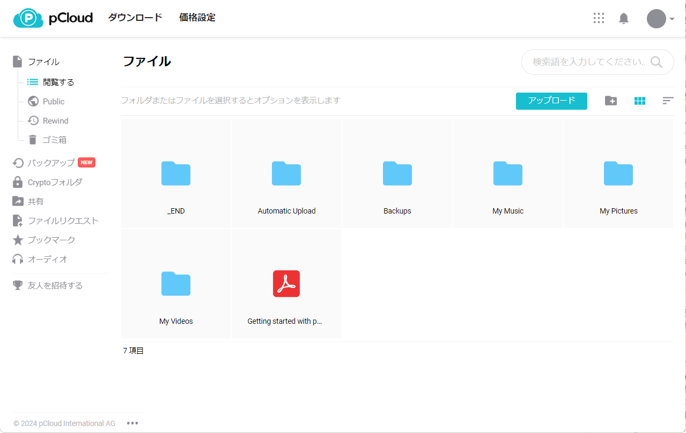This screenshot has width=686, height=433.
Task: Select the Public folder in sidebar
Action: click(53, 101)
